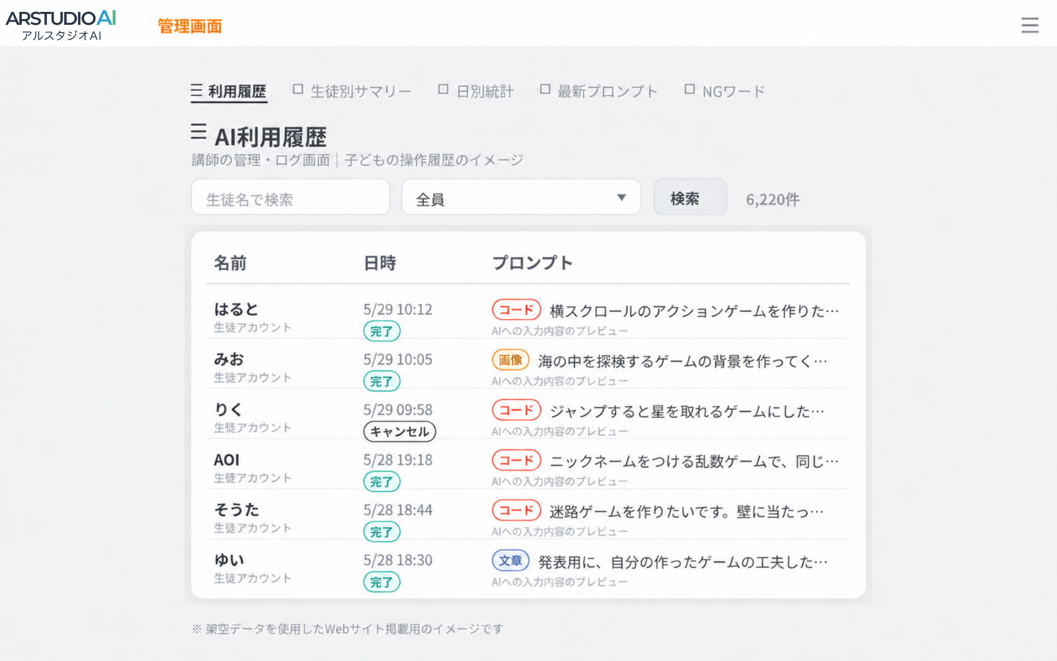Viewport: 1057px width, 661px height.
Task: Click the 検索 button
Action: (x=690, y=197)
